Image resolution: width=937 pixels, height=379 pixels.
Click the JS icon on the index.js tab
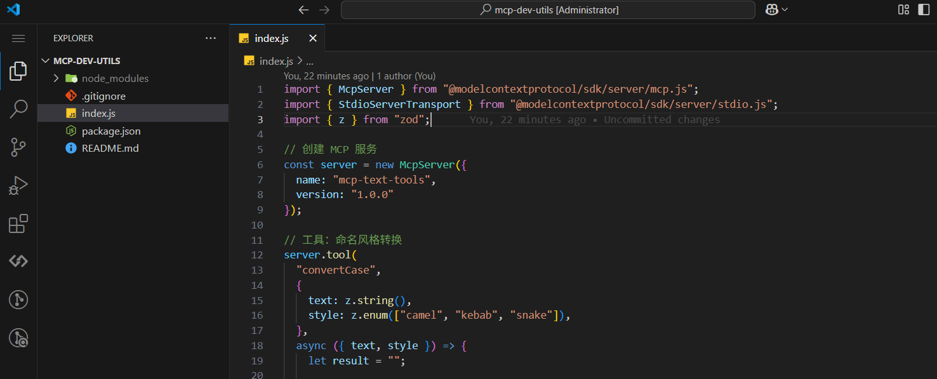coord(244,38)
